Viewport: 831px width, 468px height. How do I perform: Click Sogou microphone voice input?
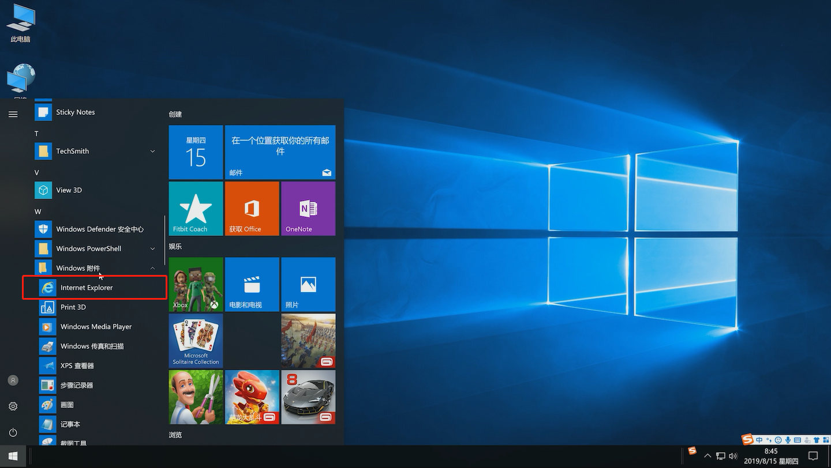click(x=788, y=440)
